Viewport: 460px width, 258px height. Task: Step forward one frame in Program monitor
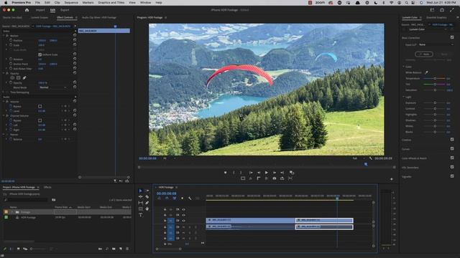pos(275,173)
